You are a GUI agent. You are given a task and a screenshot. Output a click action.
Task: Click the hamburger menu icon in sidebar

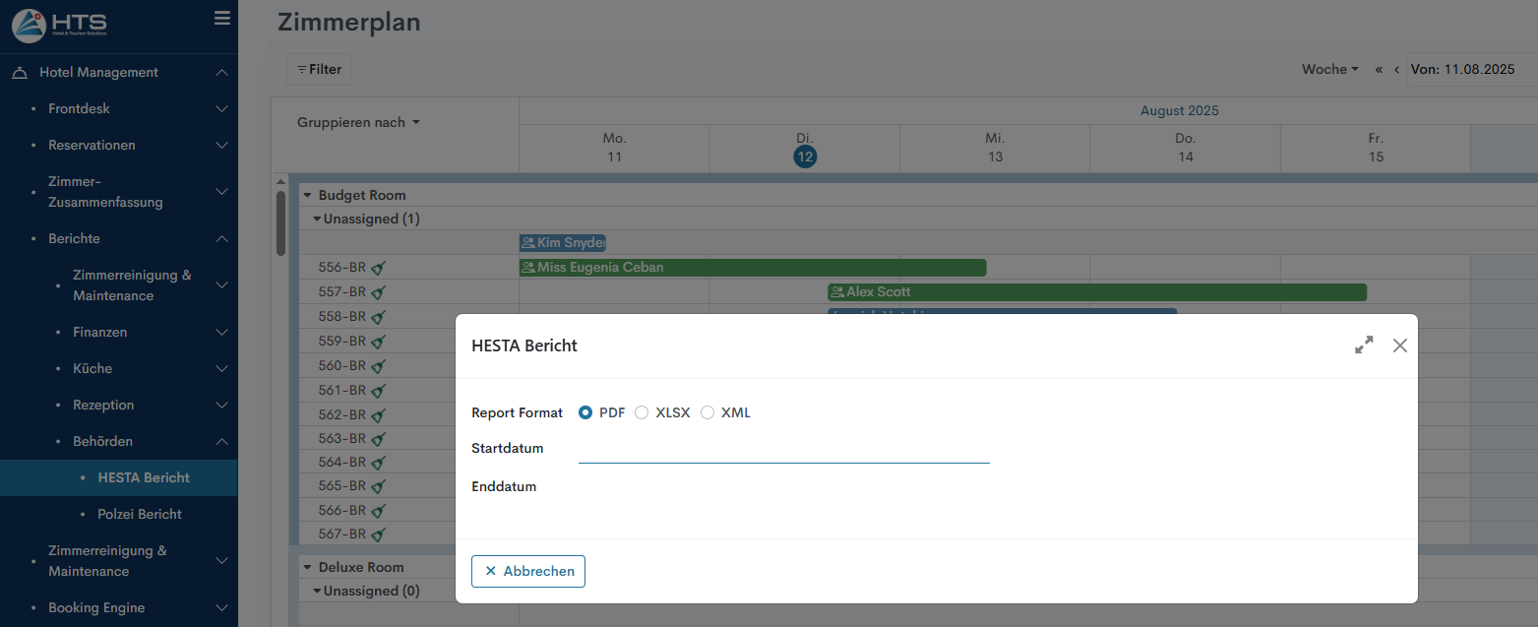point(221,18)
